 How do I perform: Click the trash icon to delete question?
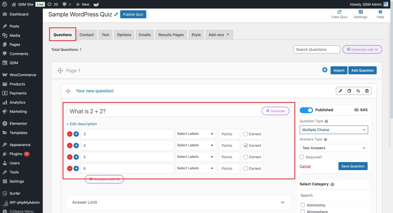(367, 91)
